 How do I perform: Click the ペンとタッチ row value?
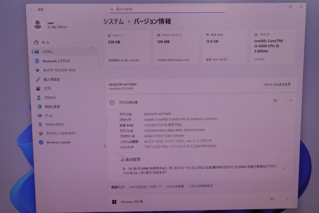point(181,146)
